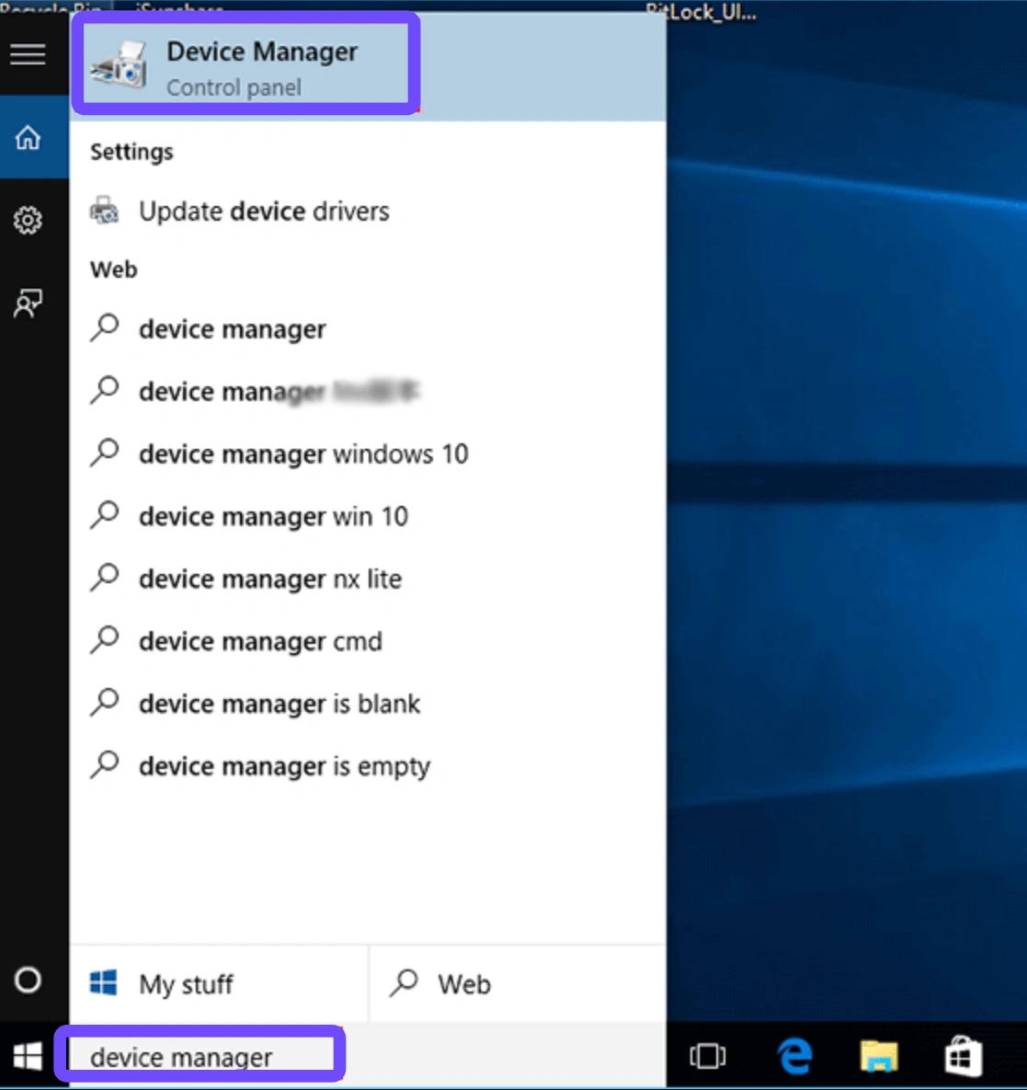The width and height of the screenshot is (1027, 1090).
Task: Choose the 'device manager win 10' suggestion
Action: coord(272,517)
